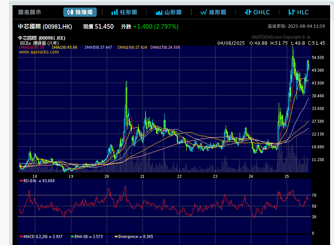
Task: Click the year 25 on the time axis
Action: (x=287, y=176)
